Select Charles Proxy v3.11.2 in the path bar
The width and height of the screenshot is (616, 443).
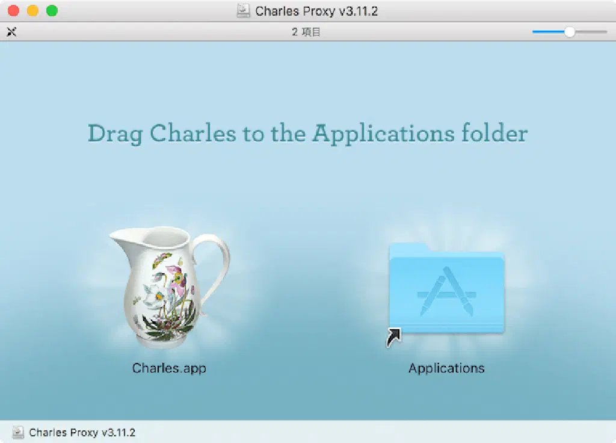82,432
